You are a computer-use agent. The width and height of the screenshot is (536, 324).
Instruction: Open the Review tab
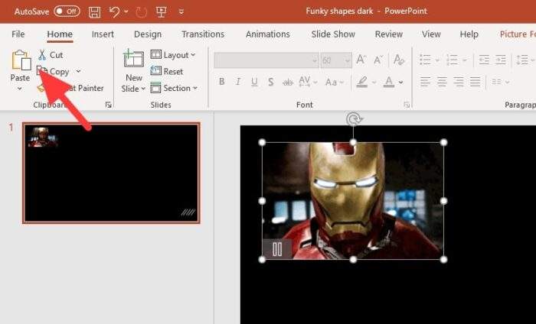tap(389, 34)
